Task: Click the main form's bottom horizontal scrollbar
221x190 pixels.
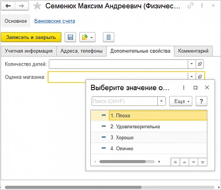Action: click(x=73, y=187)
